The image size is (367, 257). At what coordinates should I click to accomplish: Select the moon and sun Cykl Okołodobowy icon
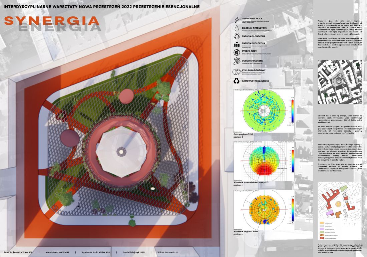tap(237, 71)
